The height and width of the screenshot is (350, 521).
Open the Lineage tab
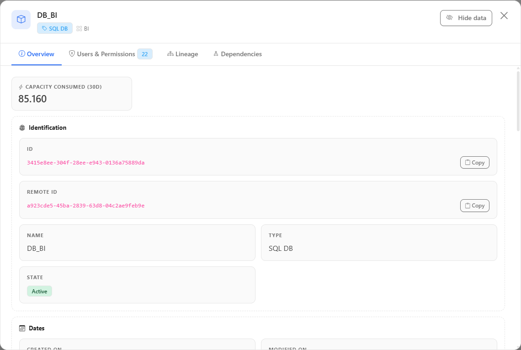[x=182, y=54]
